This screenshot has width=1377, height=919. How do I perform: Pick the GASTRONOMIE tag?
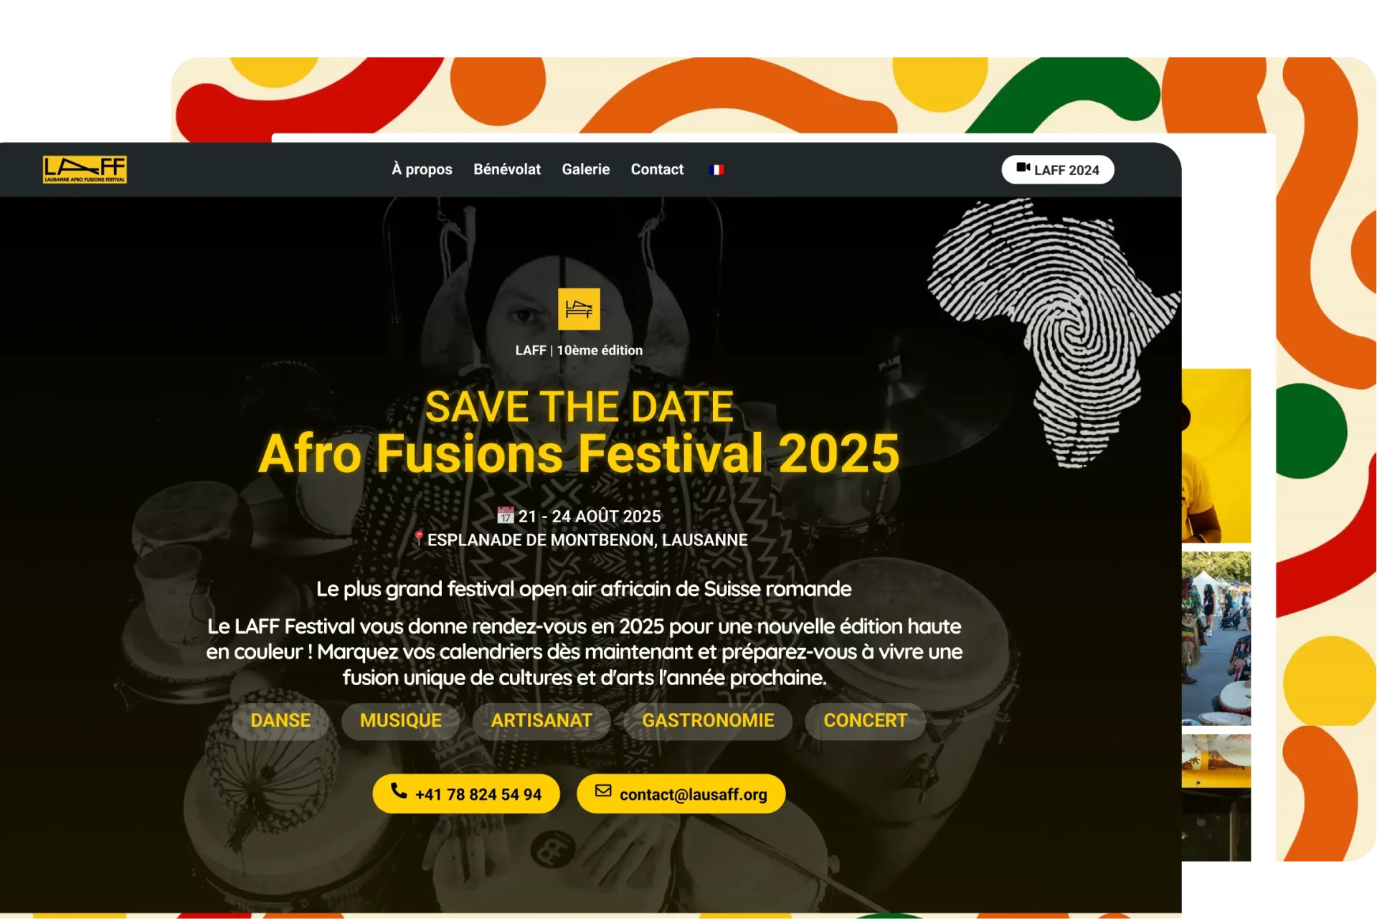coord(708,720)
